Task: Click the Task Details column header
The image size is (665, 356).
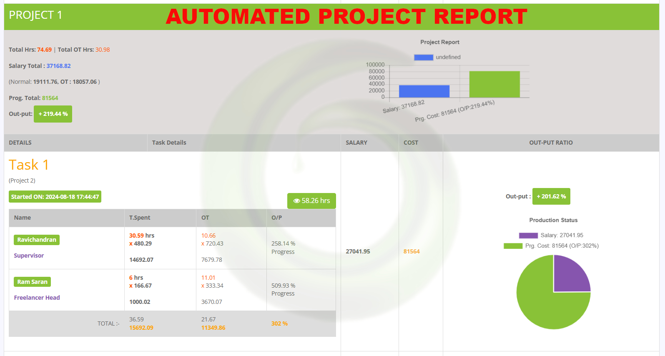Action: click(169, 143)
